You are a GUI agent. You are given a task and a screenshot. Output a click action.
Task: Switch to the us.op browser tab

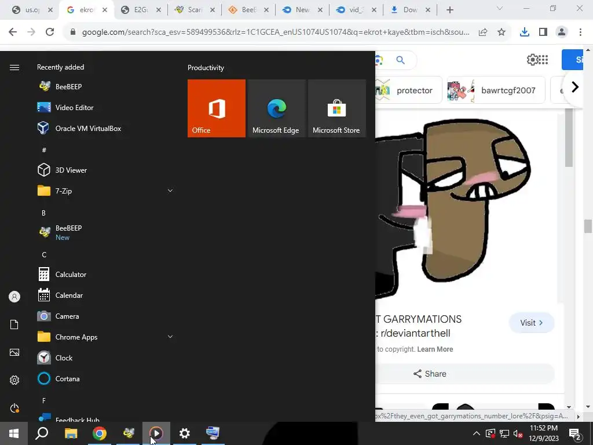(x=32, y=10)
